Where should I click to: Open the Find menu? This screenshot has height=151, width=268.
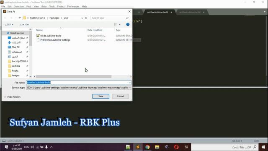point(28,7)
